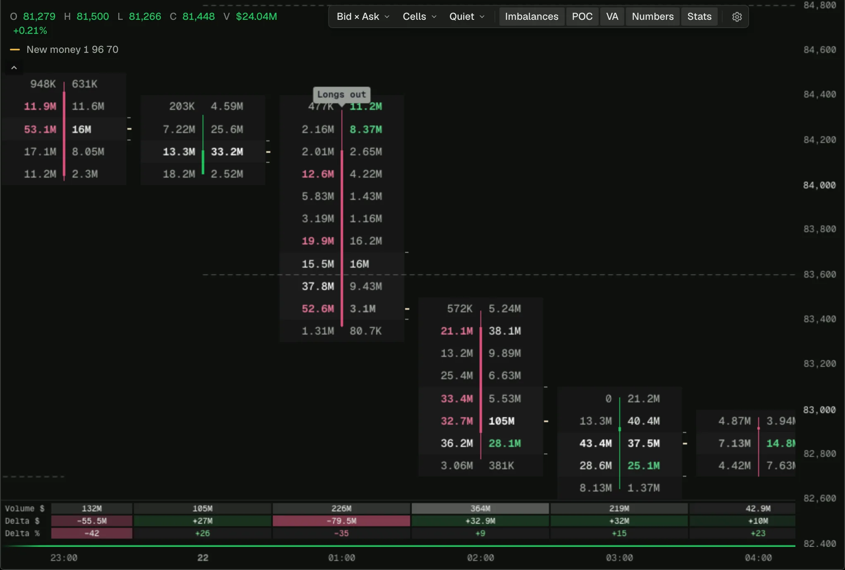Click the 105M ask cell
Viewport: 845px width, 570px height.
click(x=501, y=421)
